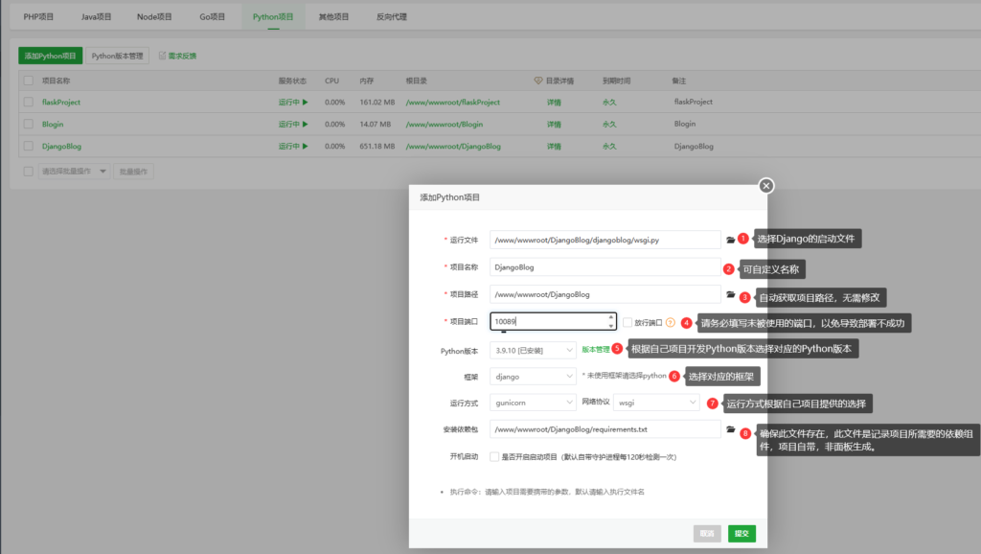This screenshot has width=981, height=554.
Task: Browse for requirements.txt with folder icon
Action: [x=730, y=429]
